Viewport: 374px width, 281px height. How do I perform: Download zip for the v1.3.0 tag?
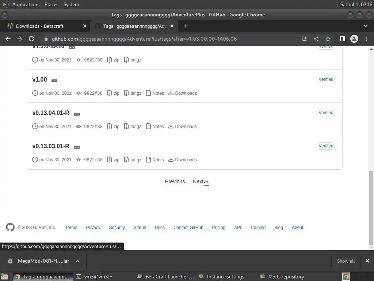[113, 60]
